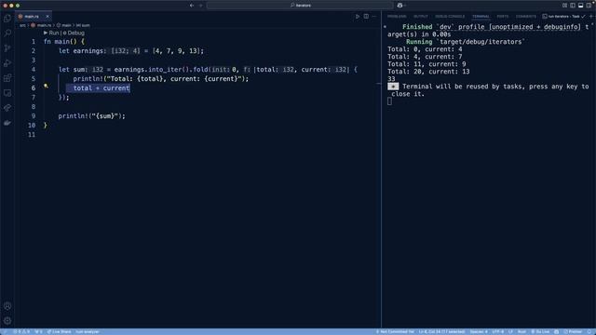Click the 'Not Committed Yet' blame status item
This screenshot has width=596, height=335.
tap(395, 331)
